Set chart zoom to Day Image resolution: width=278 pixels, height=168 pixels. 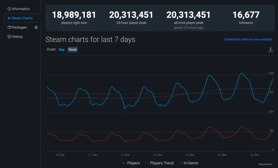(62, 50)
